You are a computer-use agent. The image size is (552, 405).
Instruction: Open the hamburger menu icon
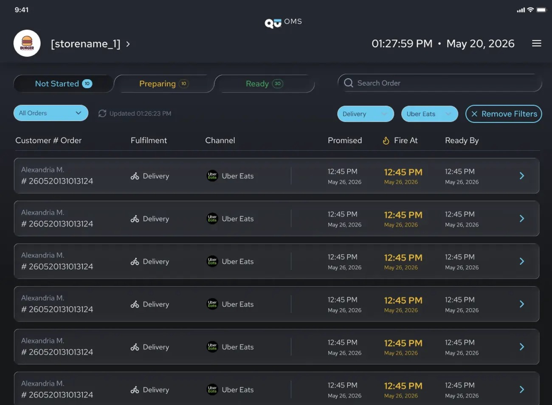[537, 43]
